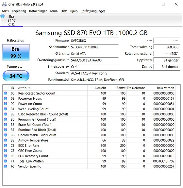183x188 pixels.
Task: Click the Aktuellt value 66 for Airflow Temperature
Action: click(x=104, y=140)
